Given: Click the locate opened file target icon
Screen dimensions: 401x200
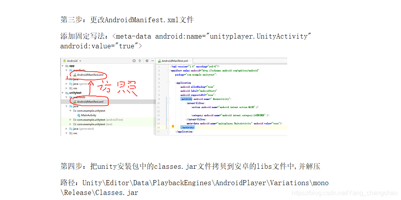Looking at the screenshot, I should tap(134, 61).
